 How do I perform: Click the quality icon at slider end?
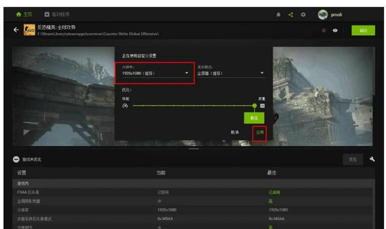click(262, 106)
